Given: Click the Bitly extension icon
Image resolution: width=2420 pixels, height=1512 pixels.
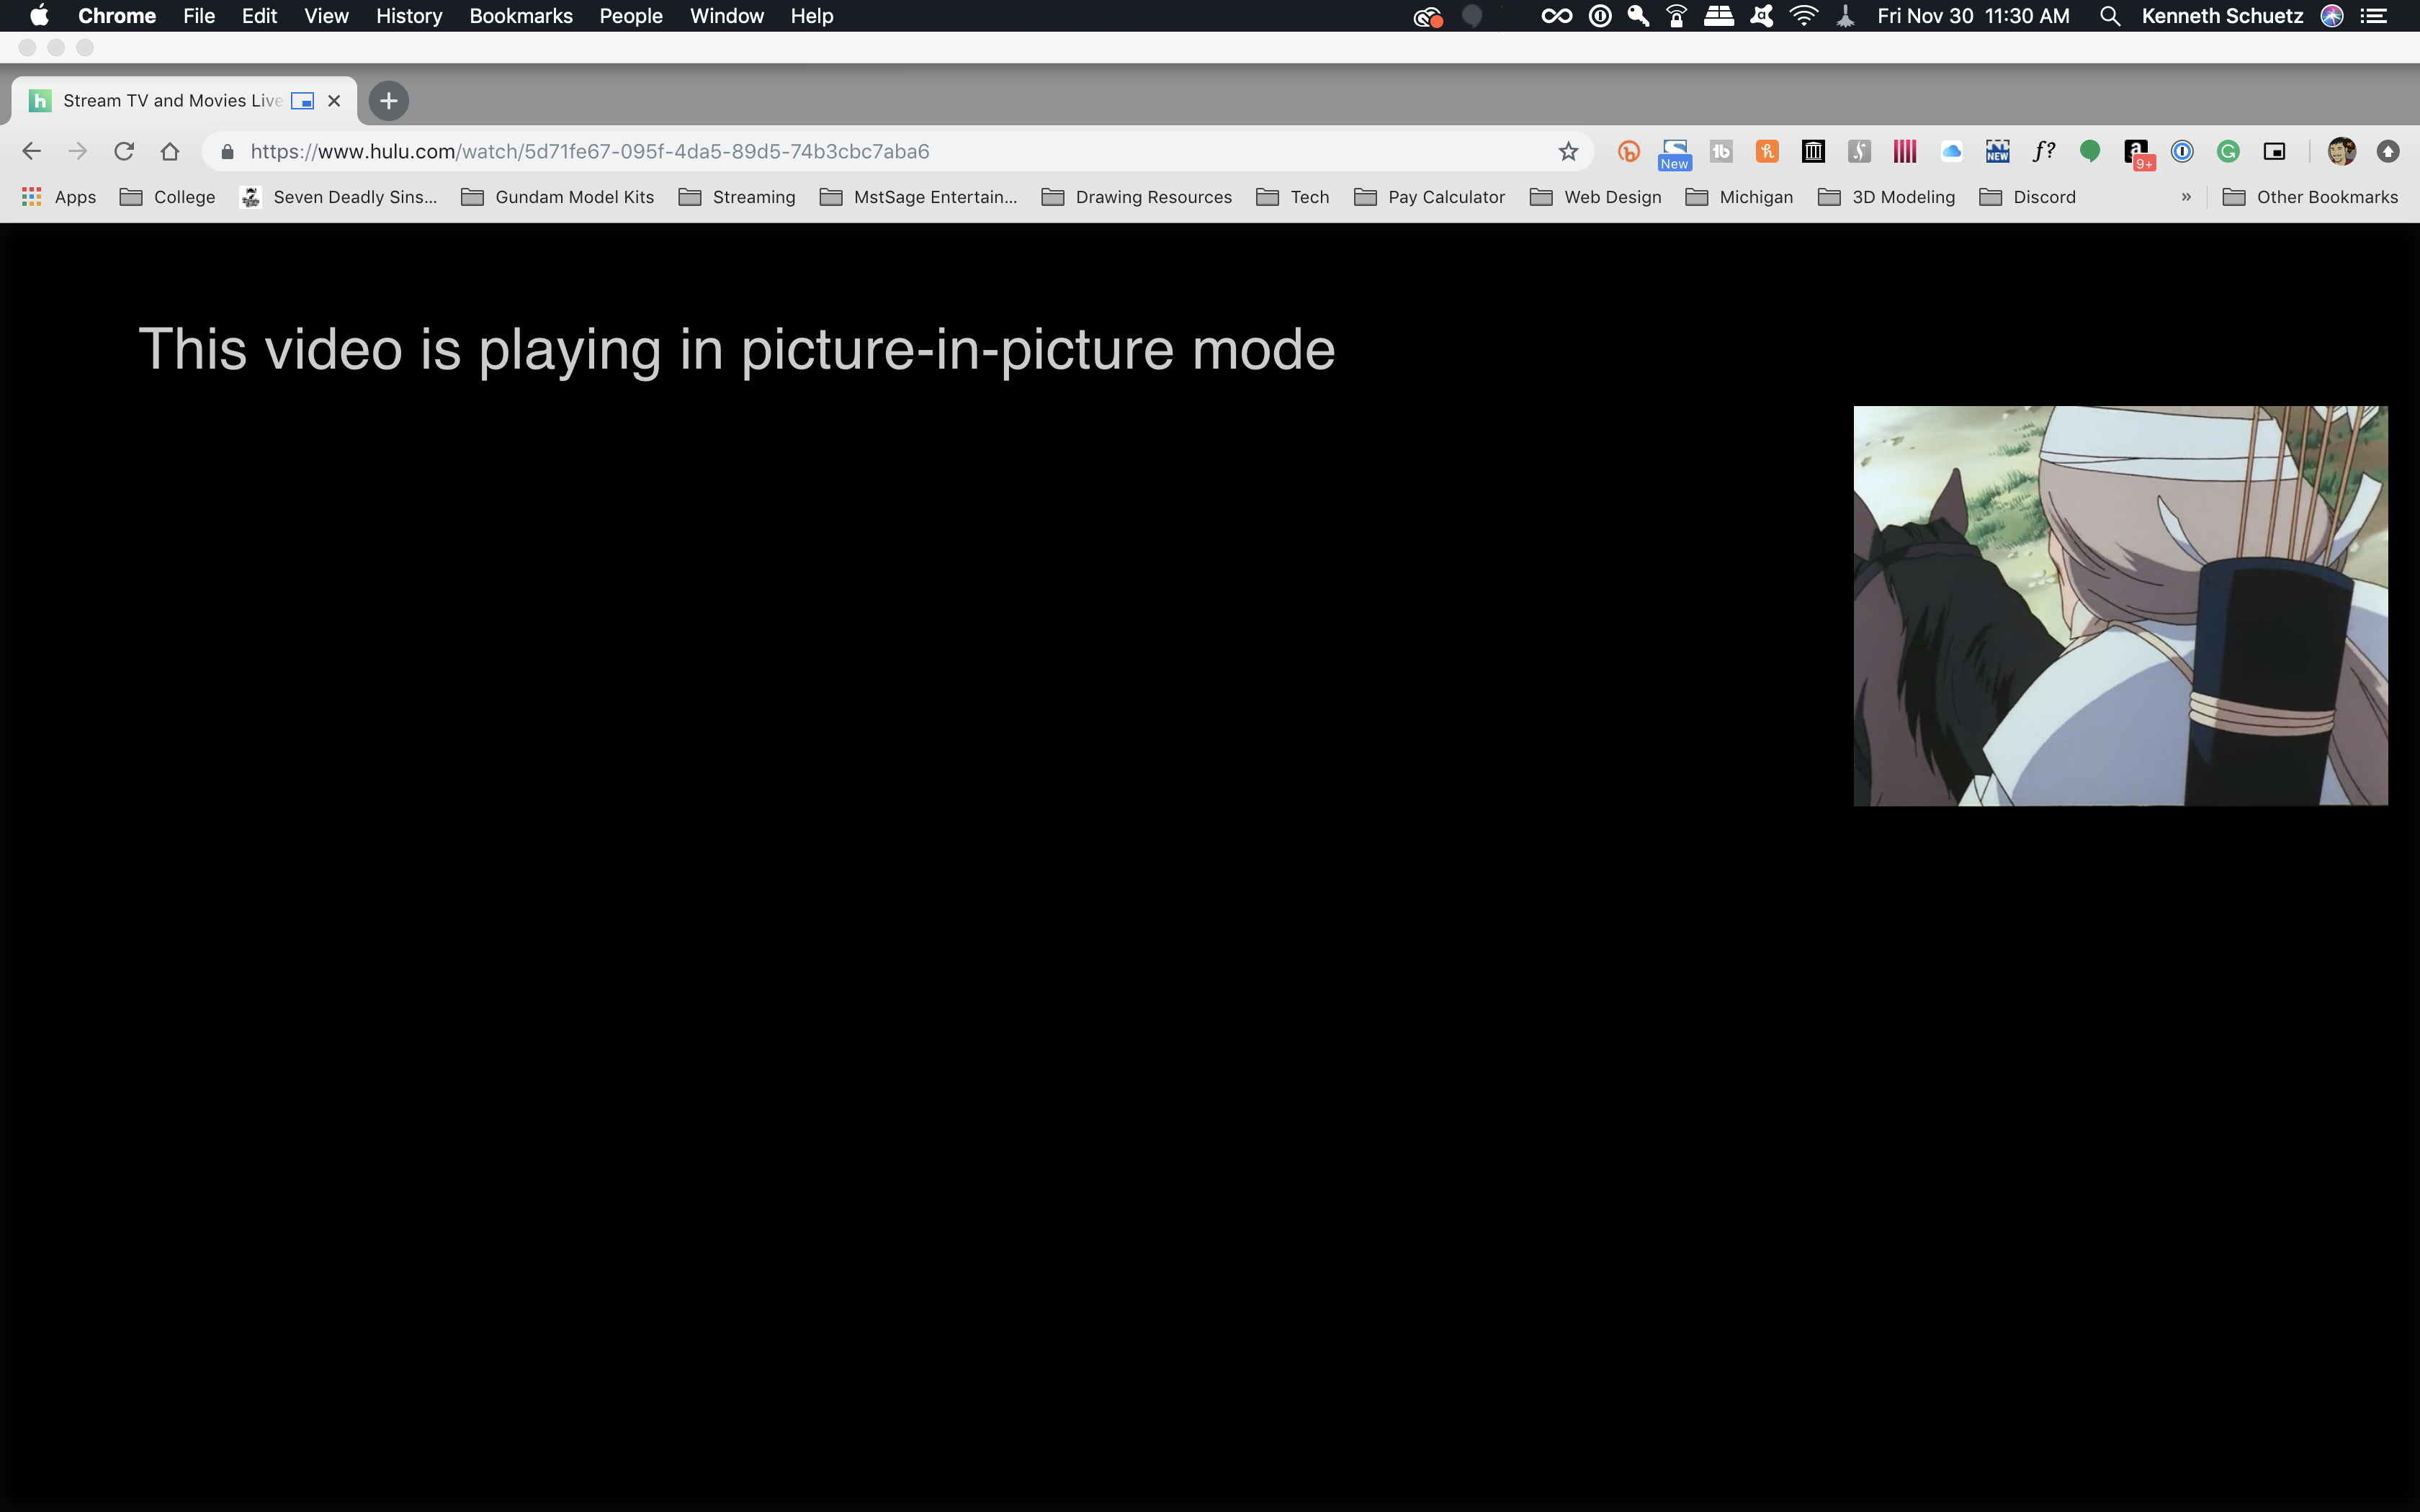Looking at the screenshot, I should tap(1629, 151).
